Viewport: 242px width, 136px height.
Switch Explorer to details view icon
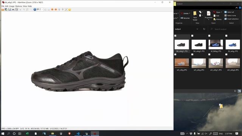tap(235, 91)
